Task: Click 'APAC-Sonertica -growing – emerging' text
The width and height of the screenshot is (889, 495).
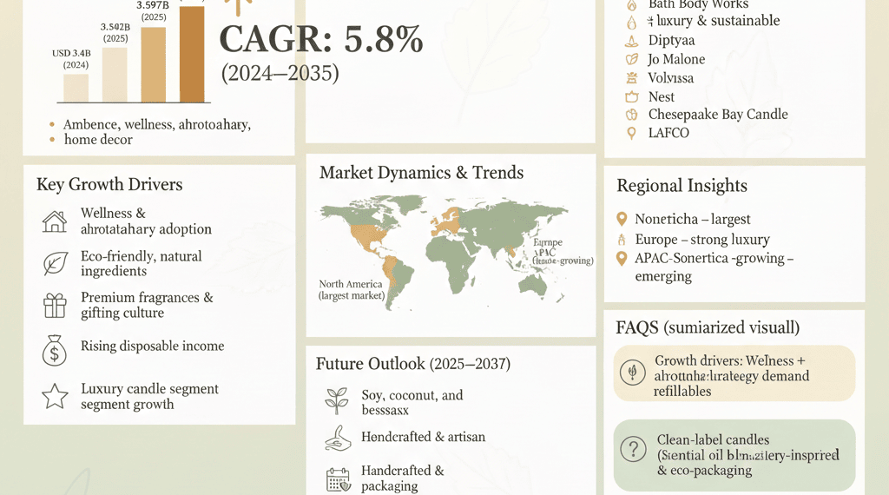Action: [x=714, y=267]
